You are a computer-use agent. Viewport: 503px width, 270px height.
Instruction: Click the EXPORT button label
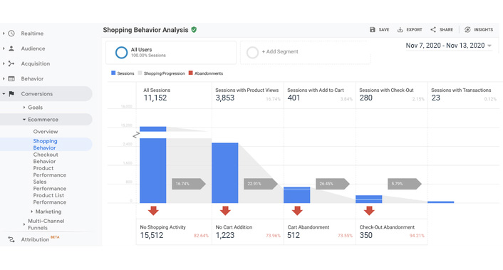pos(414,29)
